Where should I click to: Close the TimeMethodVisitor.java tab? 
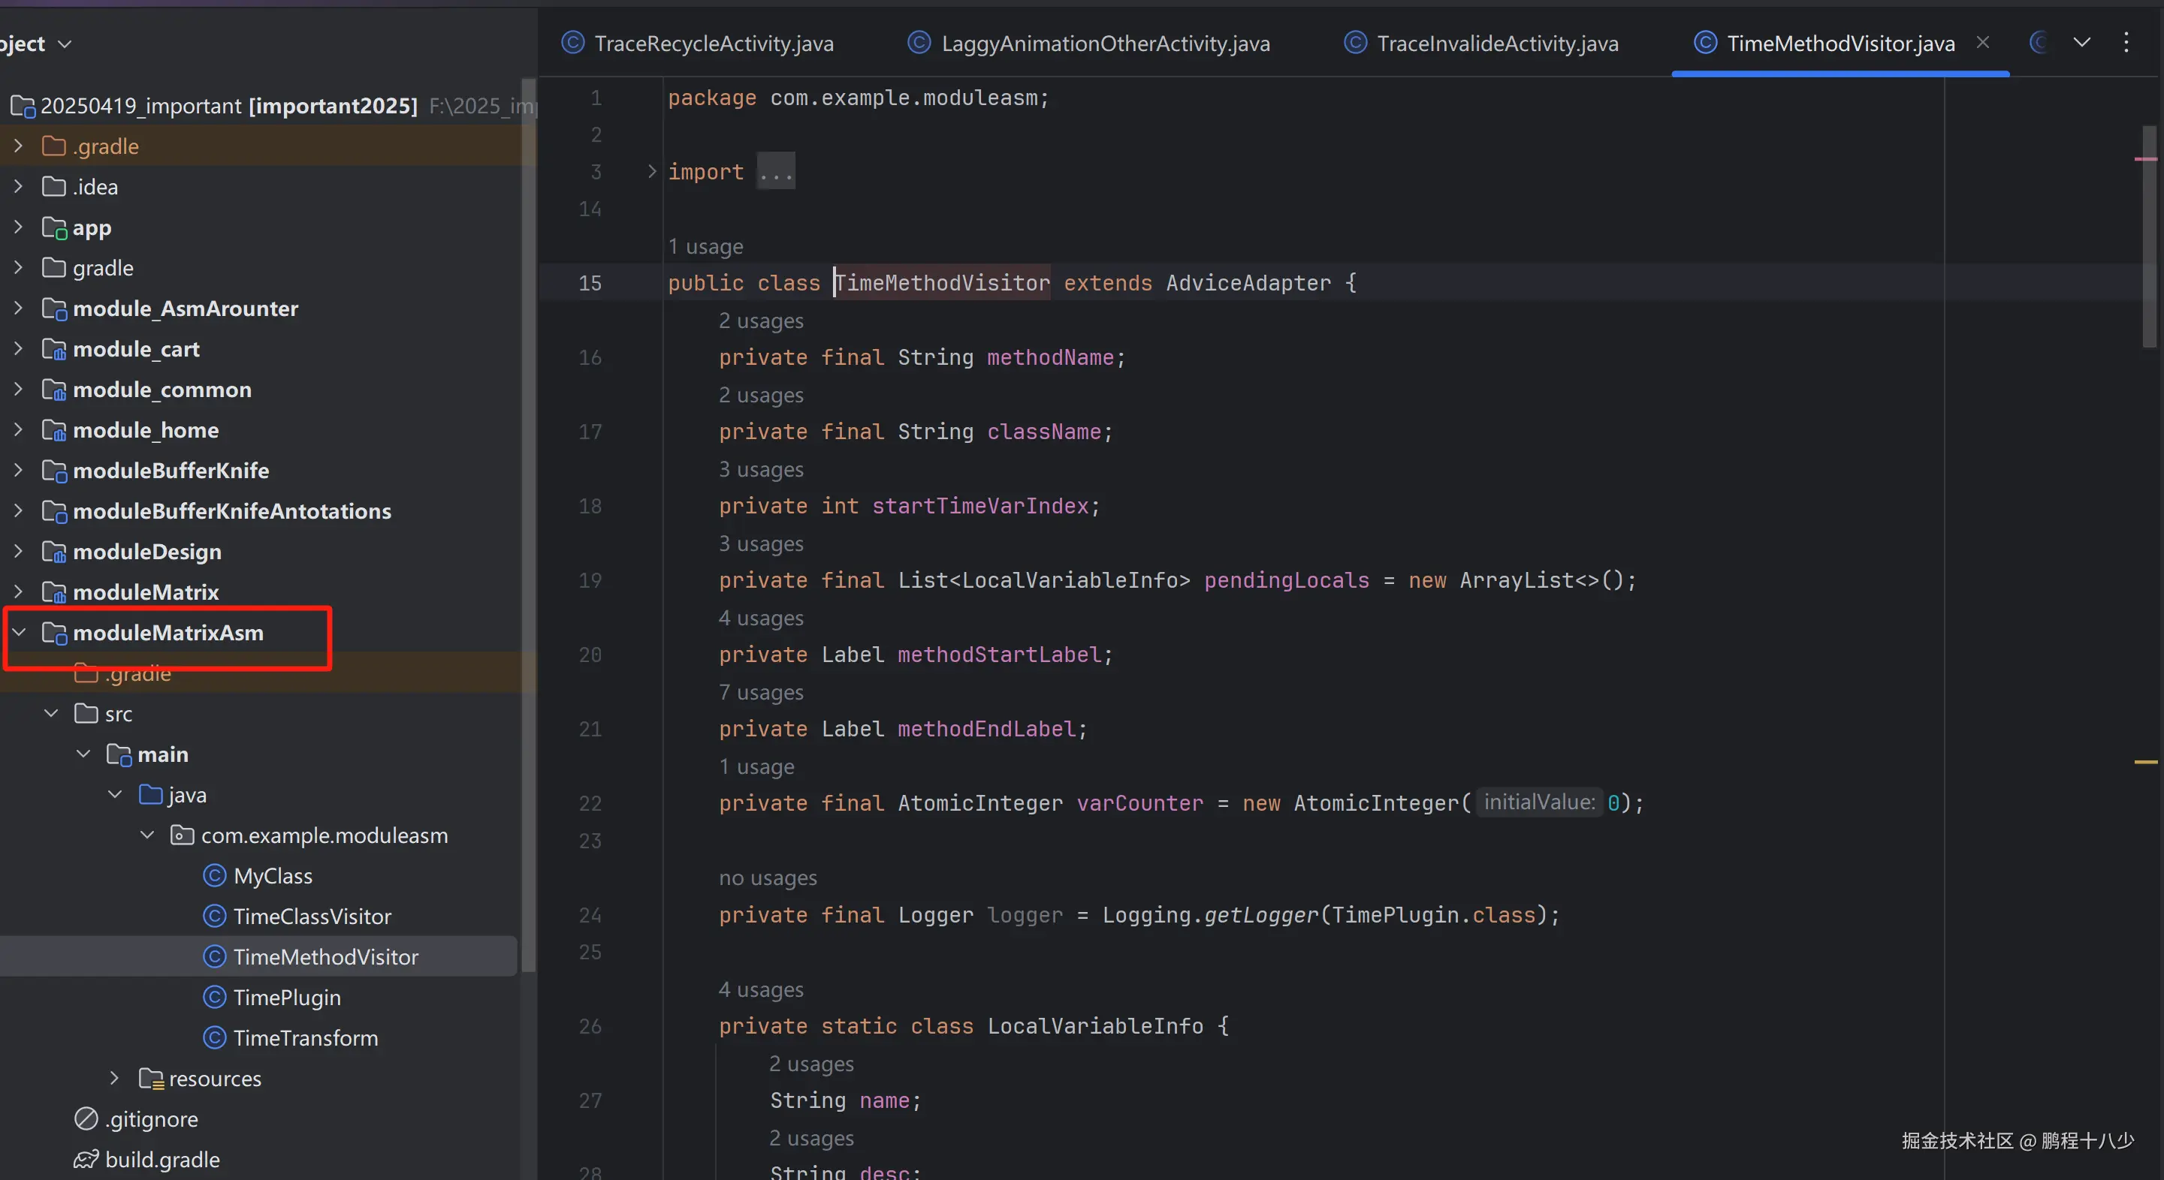click(x=1982, y=43)
